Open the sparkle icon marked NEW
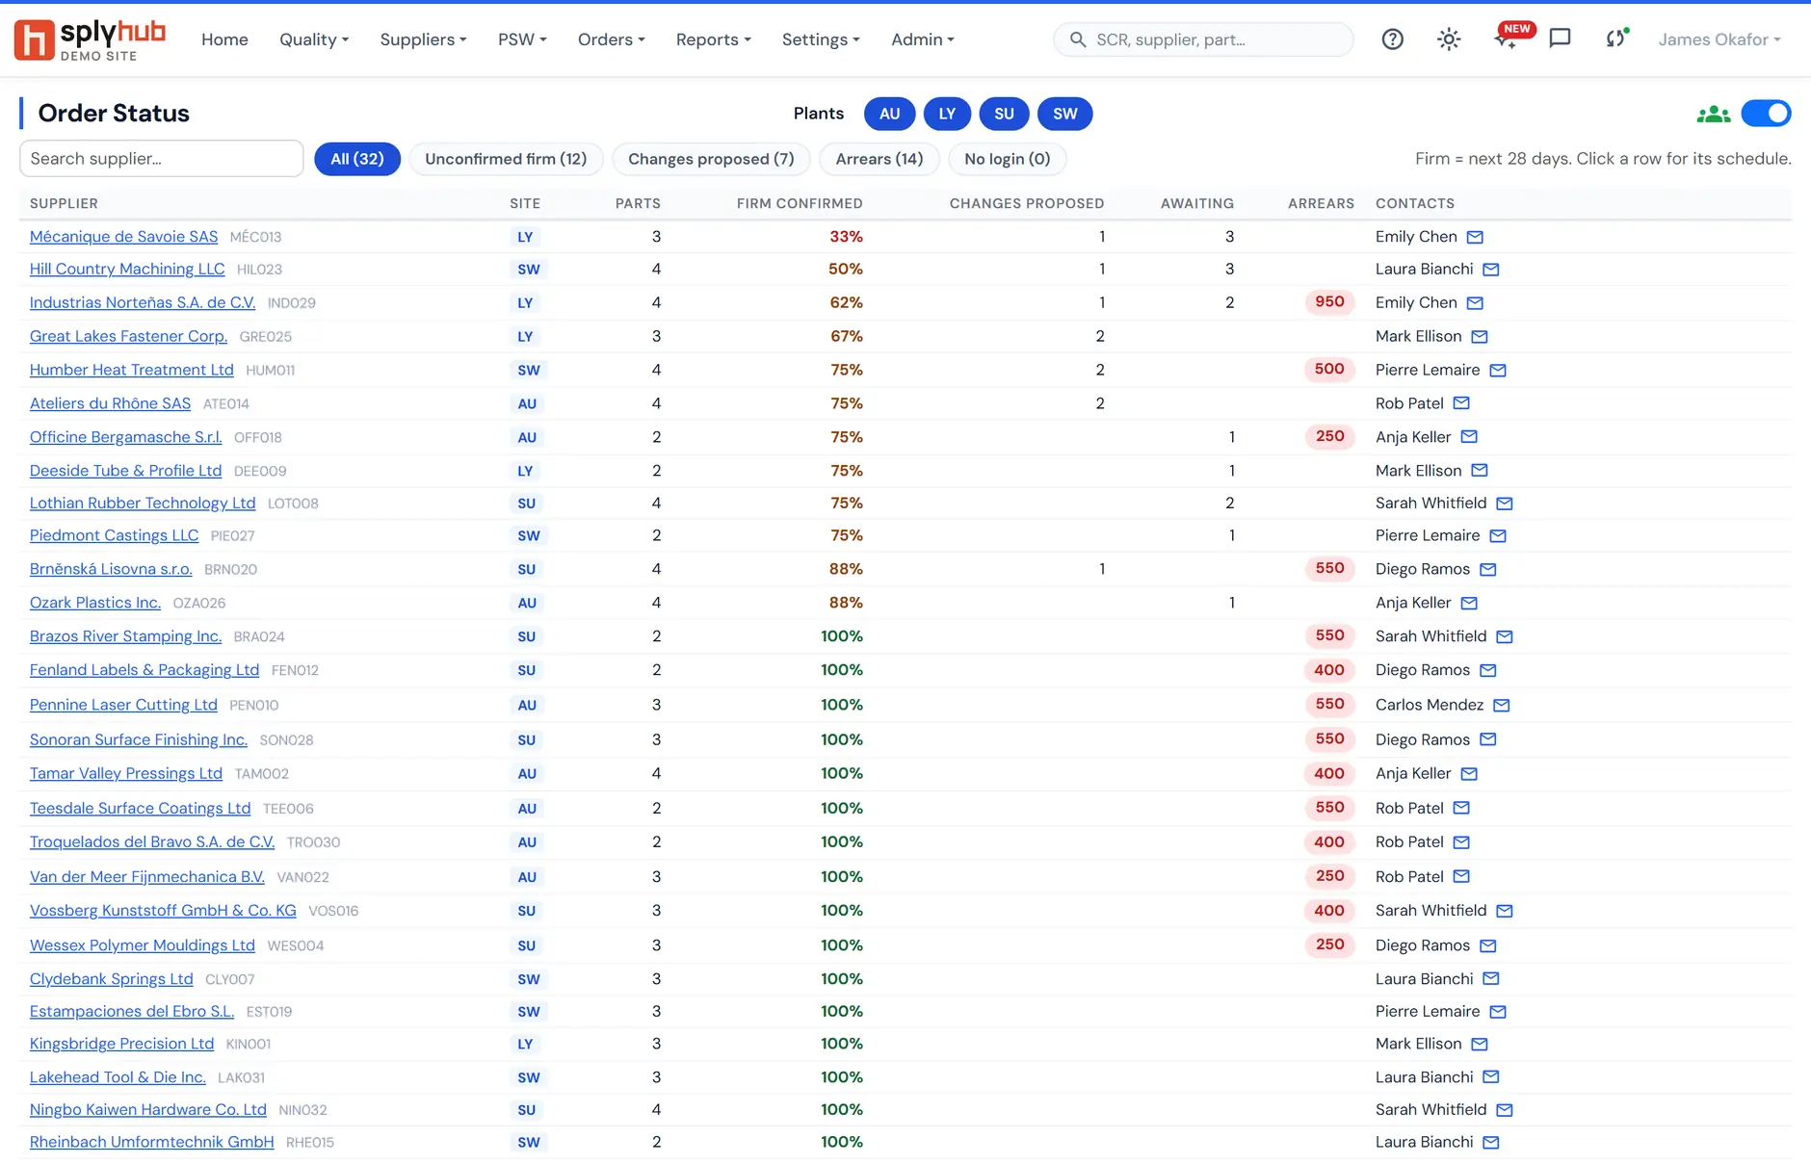 [1507, 39]
